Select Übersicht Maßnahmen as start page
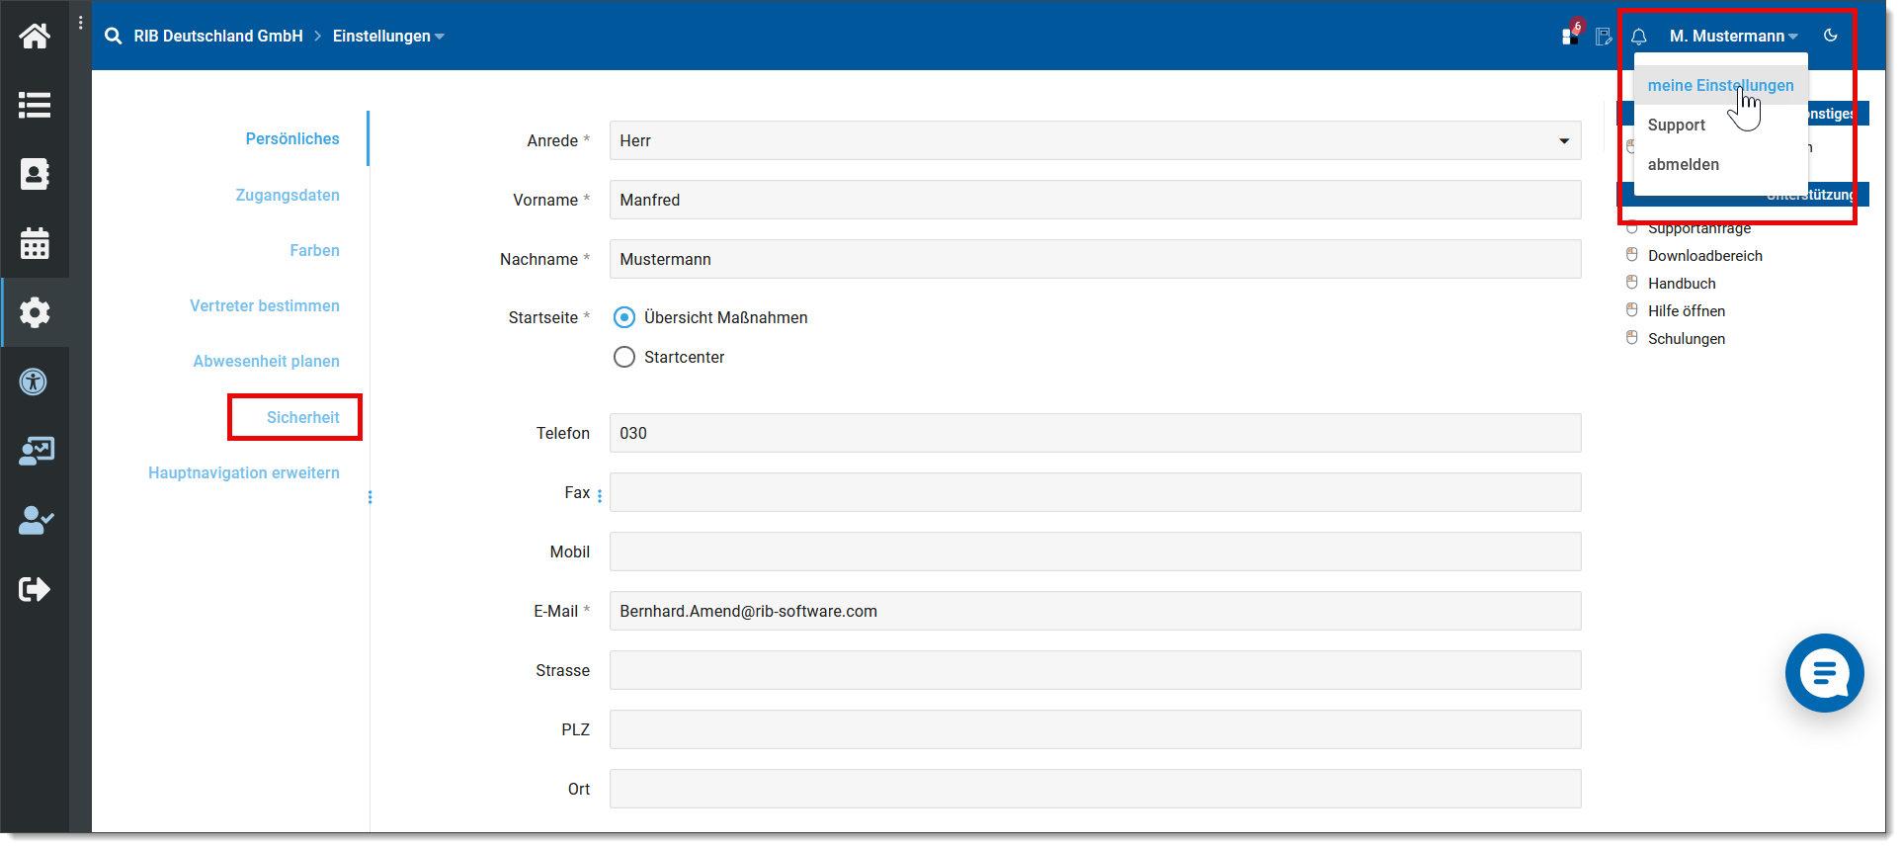Screen dimensions: 1901x848 [624, 317]
